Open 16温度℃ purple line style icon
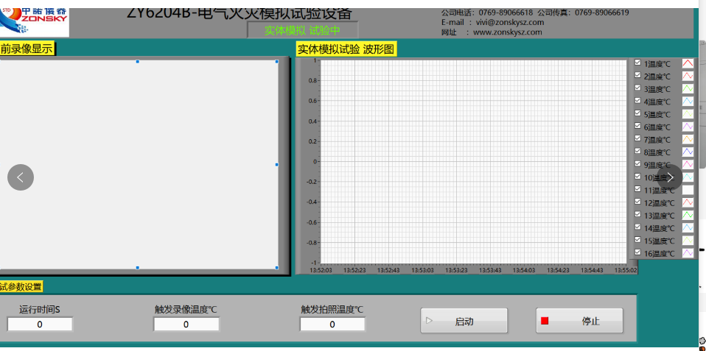The height and width of the screenshot is (351, 706). click(688, 253)
